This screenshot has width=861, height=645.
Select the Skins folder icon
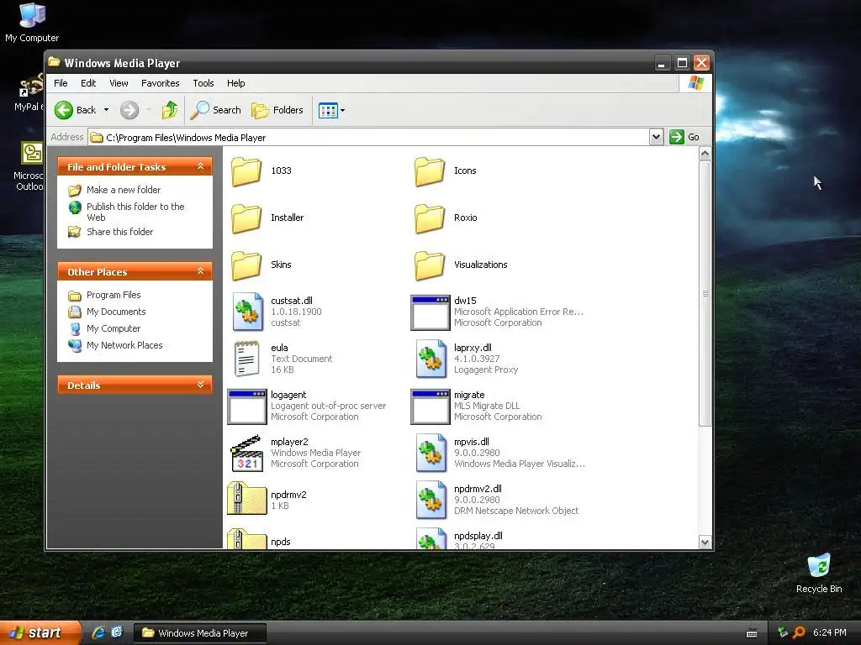[246, 265]
